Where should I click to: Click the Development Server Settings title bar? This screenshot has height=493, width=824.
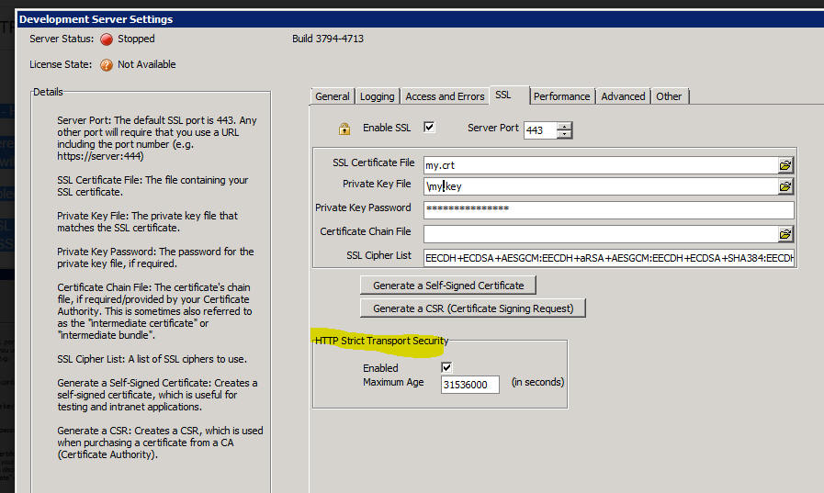click(420, 19)
